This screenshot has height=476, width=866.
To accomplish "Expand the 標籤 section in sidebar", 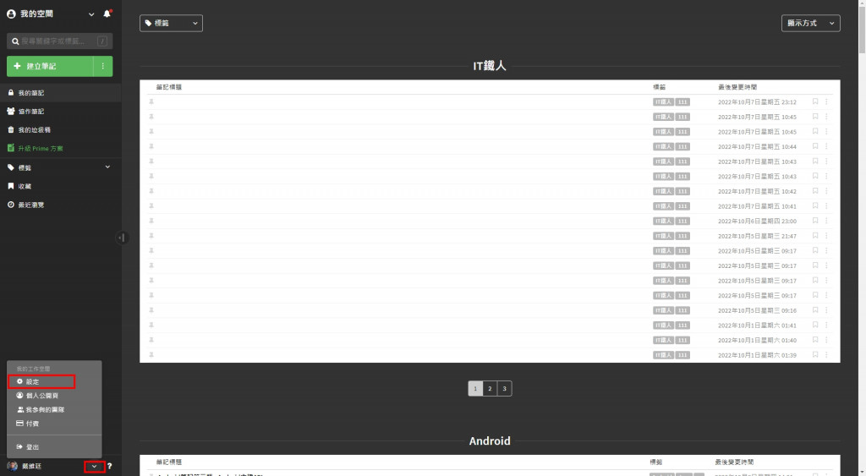I will click(107, 167).
